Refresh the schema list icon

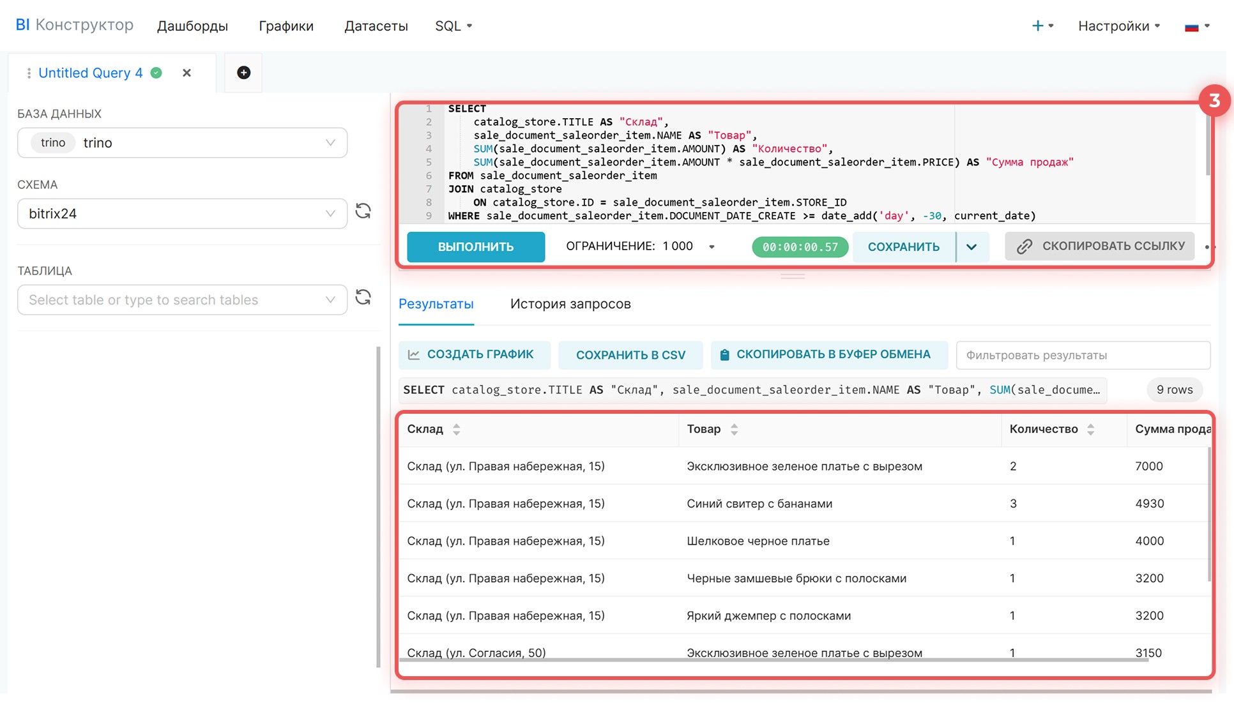(363, 211)
